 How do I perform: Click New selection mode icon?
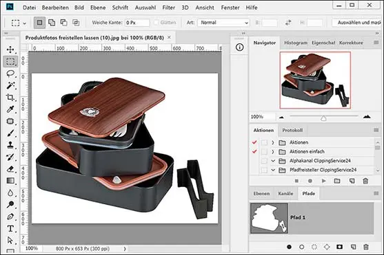click(39, 23)
